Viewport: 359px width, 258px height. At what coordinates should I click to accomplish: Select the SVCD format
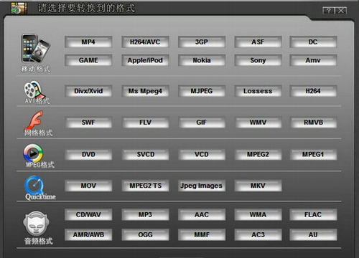point(145,154)
